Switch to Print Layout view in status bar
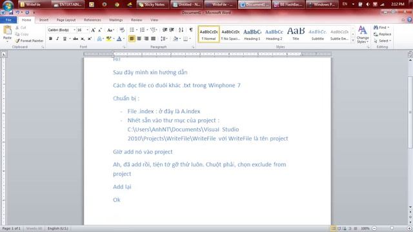Image resolution: width=413 pixels, height=232 pixels. [x=334, y=228]
